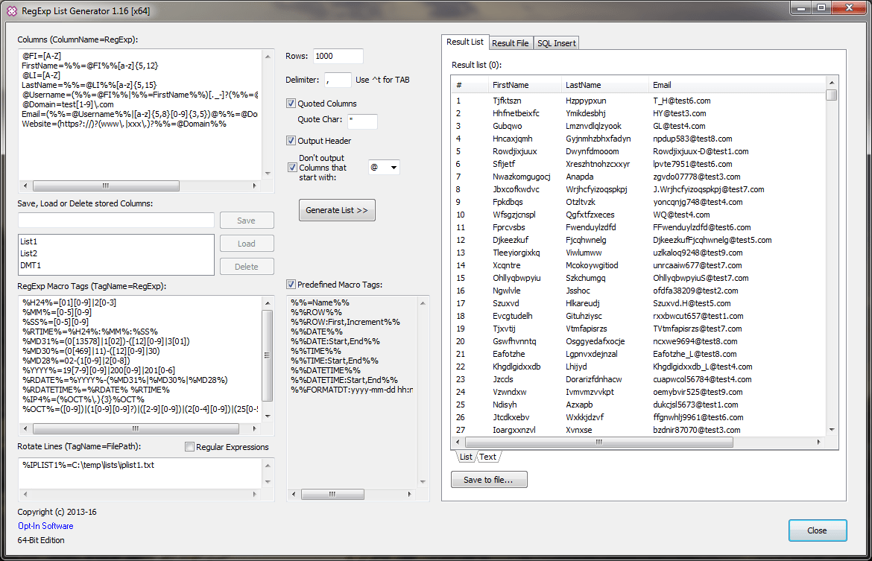The image size is (872, 561).
Task: Toggle the Output Header option
Action: tap(290, 141)
